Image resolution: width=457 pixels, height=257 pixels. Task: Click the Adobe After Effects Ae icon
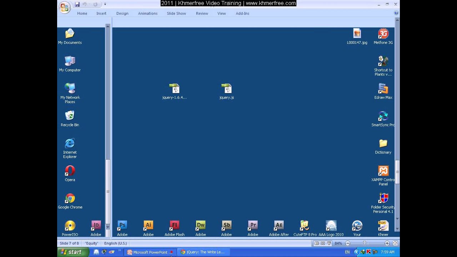coord(279,226)
